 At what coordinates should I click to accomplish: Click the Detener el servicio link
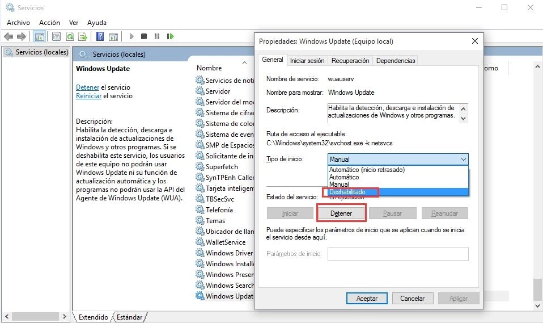88,87
